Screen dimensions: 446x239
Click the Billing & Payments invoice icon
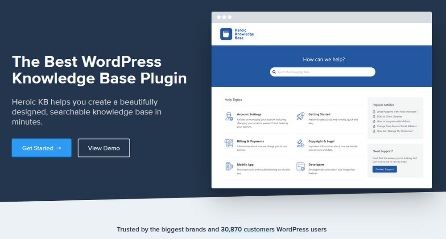229,143
